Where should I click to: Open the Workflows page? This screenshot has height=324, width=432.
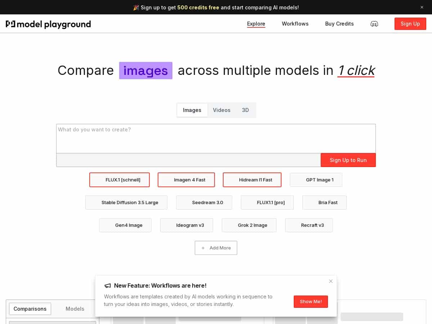295,24
